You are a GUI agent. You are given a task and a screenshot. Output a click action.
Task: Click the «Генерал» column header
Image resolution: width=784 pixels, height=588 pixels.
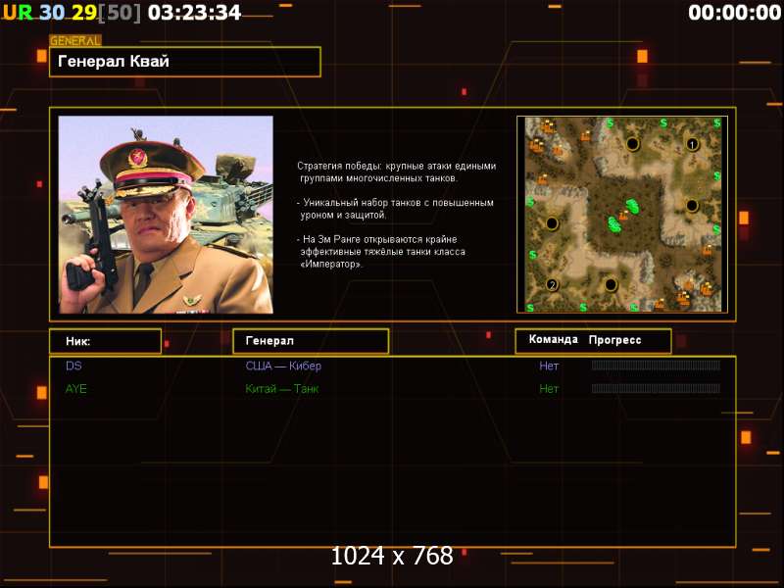311,341
